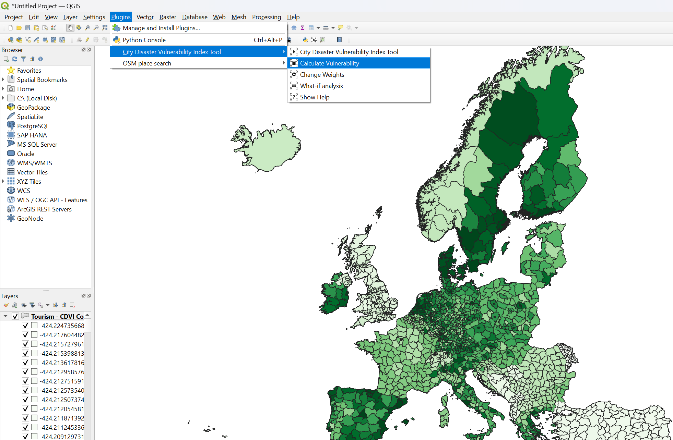Open OSM place search submenu
The width and height of the screenshot is (673, 440).
pos(198,63)
